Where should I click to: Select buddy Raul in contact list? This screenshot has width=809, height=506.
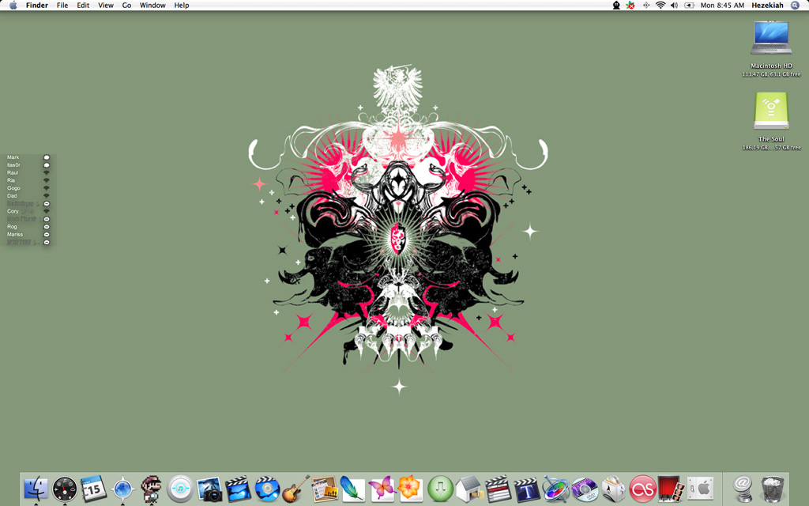pyautogui.click(x=13, y=173)
